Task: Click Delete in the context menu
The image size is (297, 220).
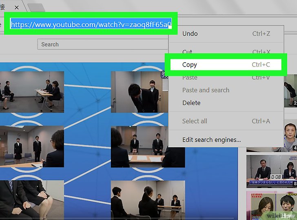Action: pyautogui.click(x=191, y=103)
